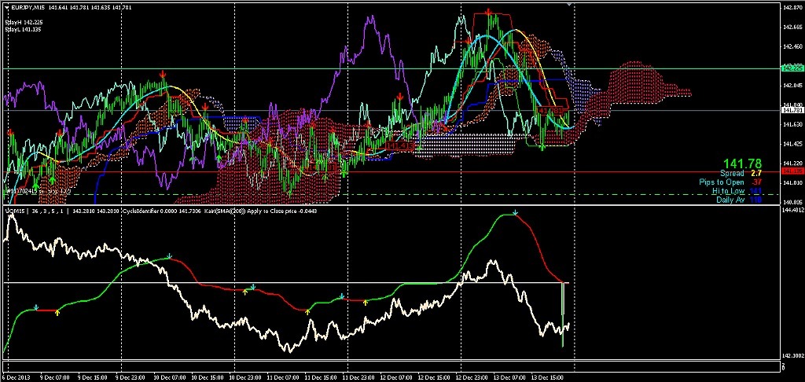Click the Spread label
Screen dimensions: 805x382
[732, 174]
